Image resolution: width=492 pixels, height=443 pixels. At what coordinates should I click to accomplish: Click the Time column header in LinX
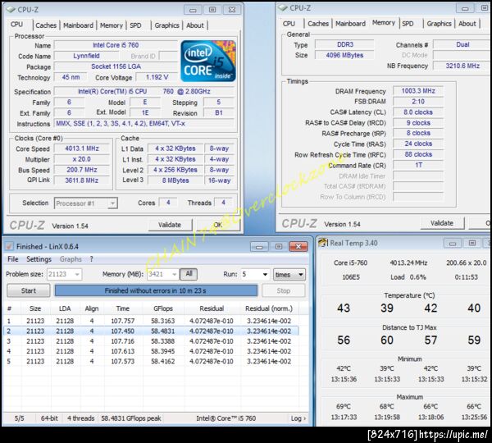pyautogui.click(x=123, y=308)
